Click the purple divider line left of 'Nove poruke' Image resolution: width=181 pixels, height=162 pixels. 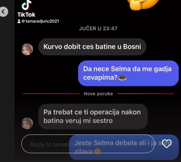click(x=51, y=94)
